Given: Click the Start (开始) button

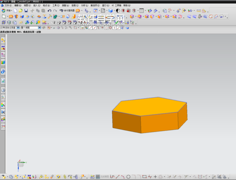Looking at the screenshot, I should (x=6, y=11).
